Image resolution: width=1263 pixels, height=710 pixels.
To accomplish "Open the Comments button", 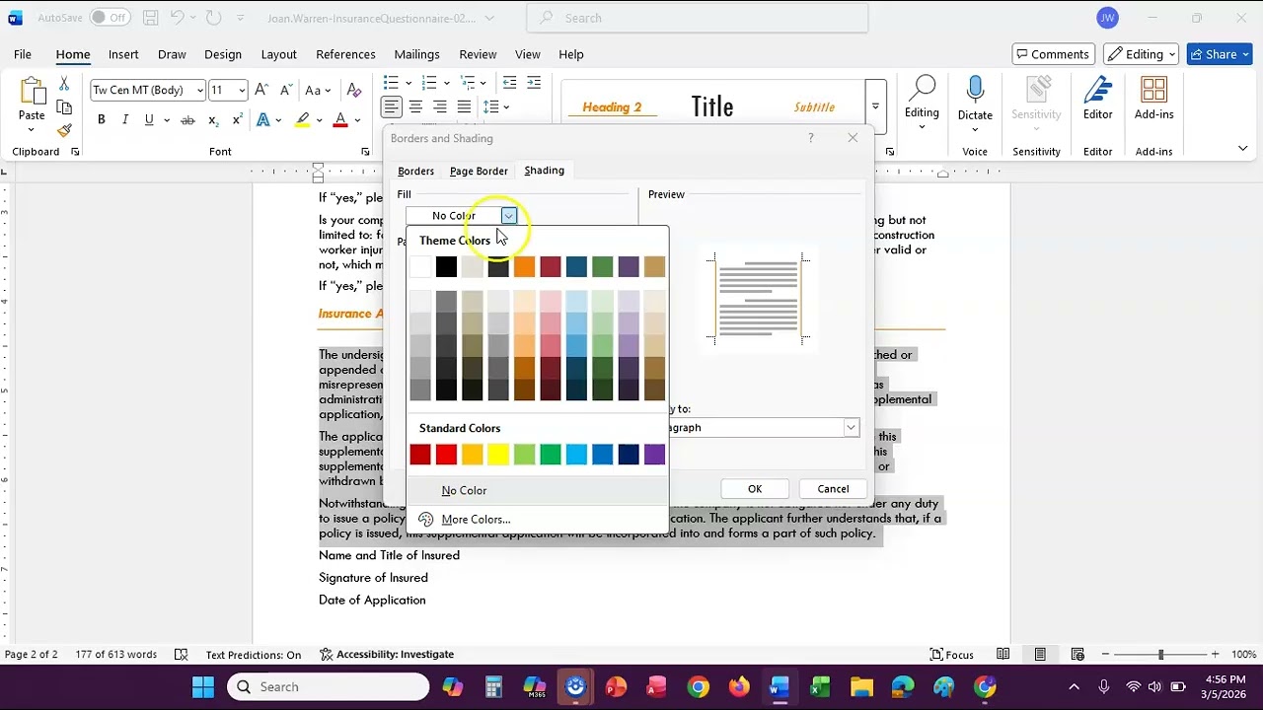I will (x=1052, y=54).
